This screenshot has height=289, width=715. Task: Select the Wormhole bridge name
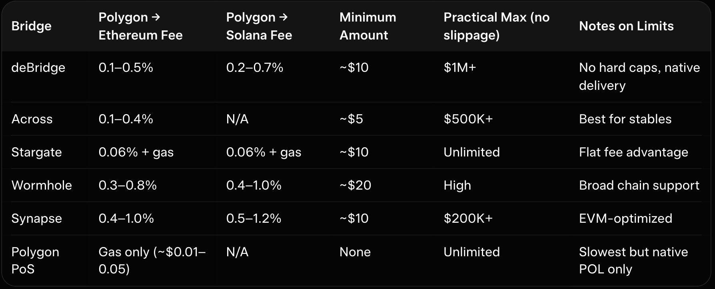pos(42,185)
